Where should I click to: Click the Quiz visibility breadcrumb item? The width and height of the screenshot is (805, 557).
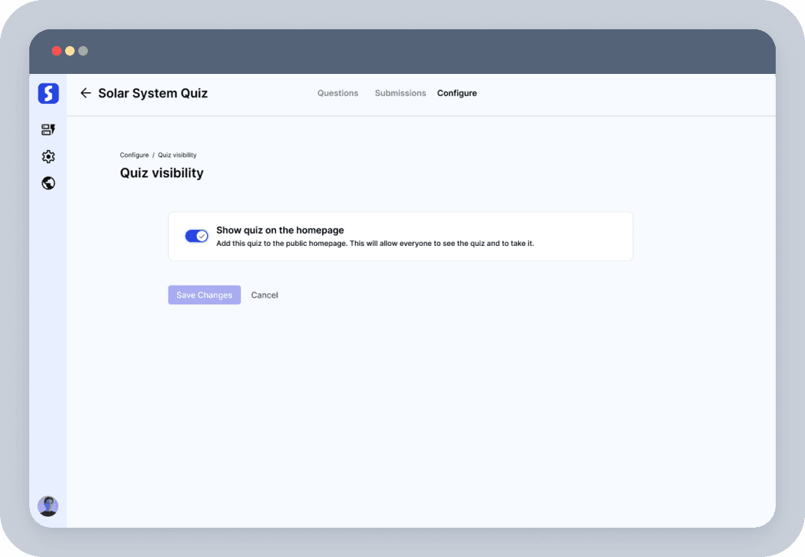[x=177, y=155]
